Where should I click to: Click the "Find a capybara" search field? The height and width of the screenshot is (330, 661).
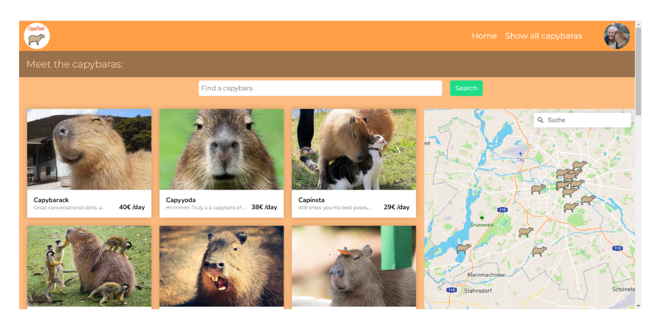tap(320, 88)
